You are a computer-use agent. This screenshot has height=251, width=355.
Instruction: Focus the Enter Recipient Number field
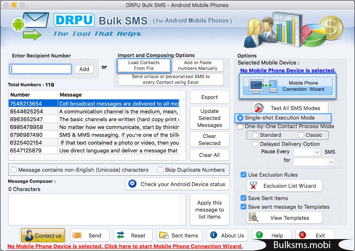point(41,69)
